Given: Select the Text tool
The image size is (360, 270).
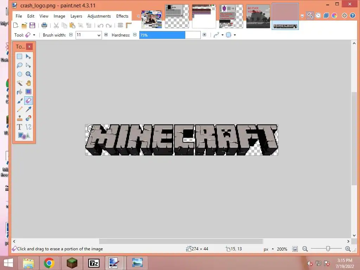Looking at the screenshot, I should pos(20,127).
